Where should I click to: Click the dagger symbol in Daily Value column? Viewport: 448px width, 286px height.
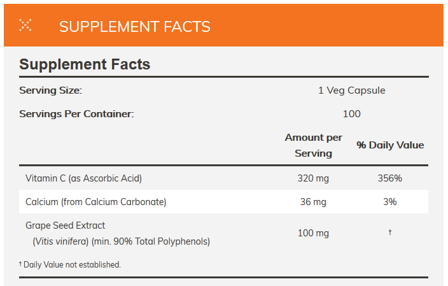(389, 232)
